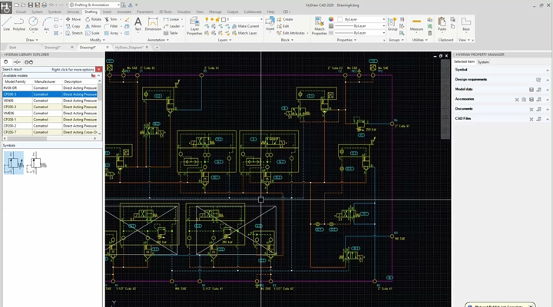Click the Create block button

pos(285,19)
